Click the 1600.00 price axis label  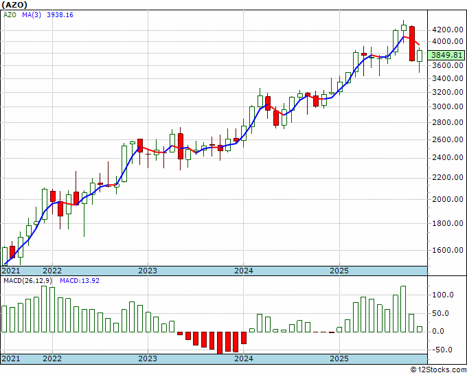point(447,250)
